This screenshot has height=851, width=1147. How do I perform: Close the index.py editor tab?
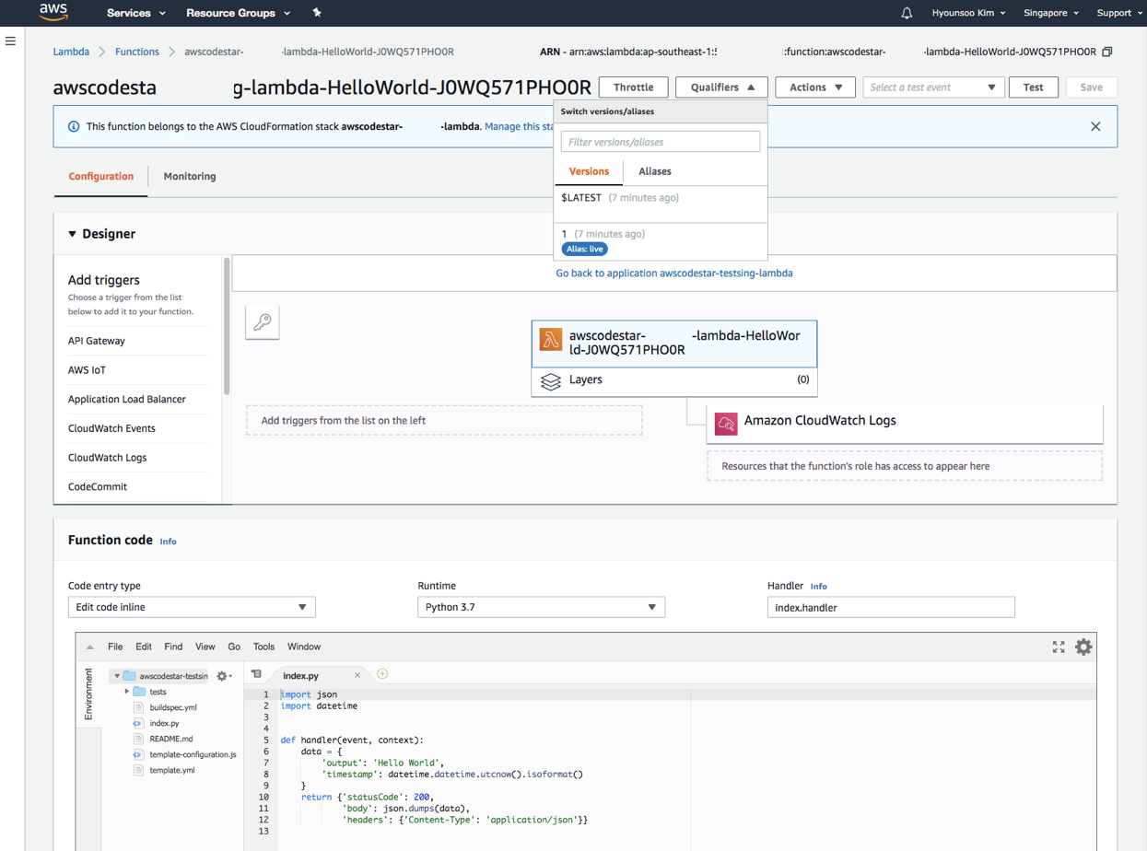click(x=357, y=675)
